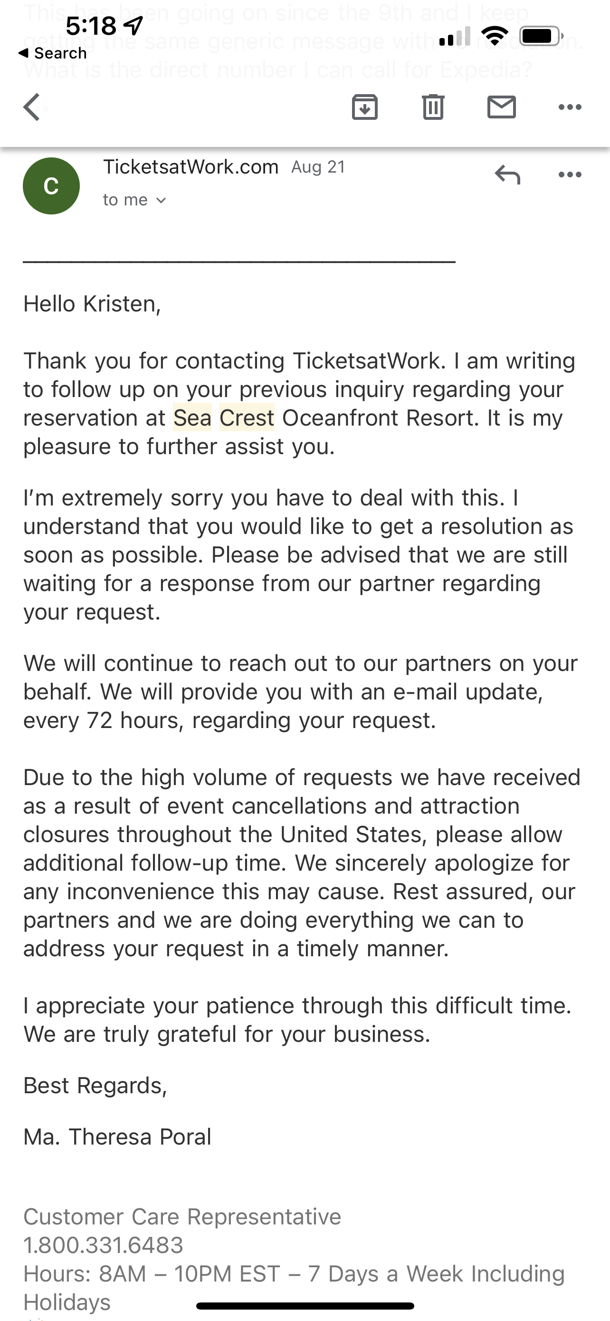This screenshot has width=610, height=1321.
Task: Call phone number 1.800.331.6483
Action: tap(104, 1245)
